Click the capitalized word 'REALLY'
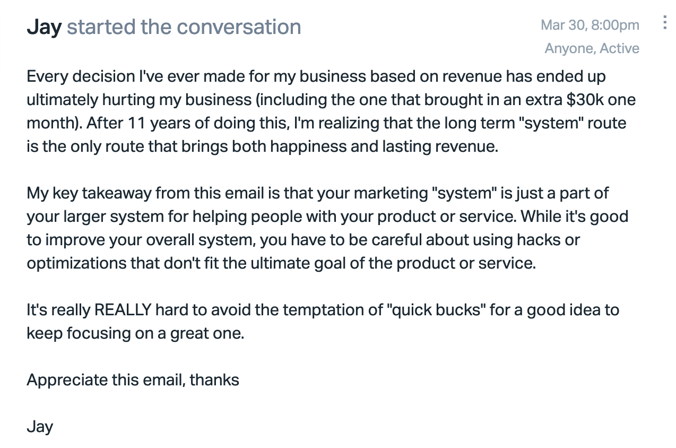 [123, 310]
